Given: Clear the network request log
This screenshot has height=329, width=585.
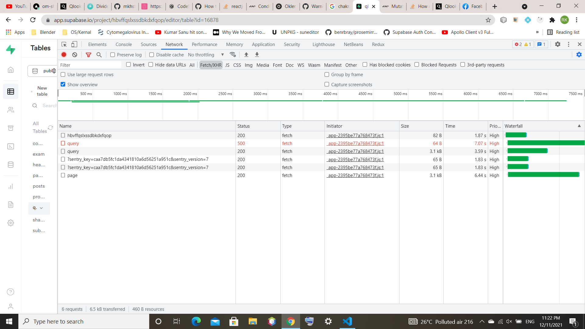Looking at the screenshot, I should click(75, 55).
